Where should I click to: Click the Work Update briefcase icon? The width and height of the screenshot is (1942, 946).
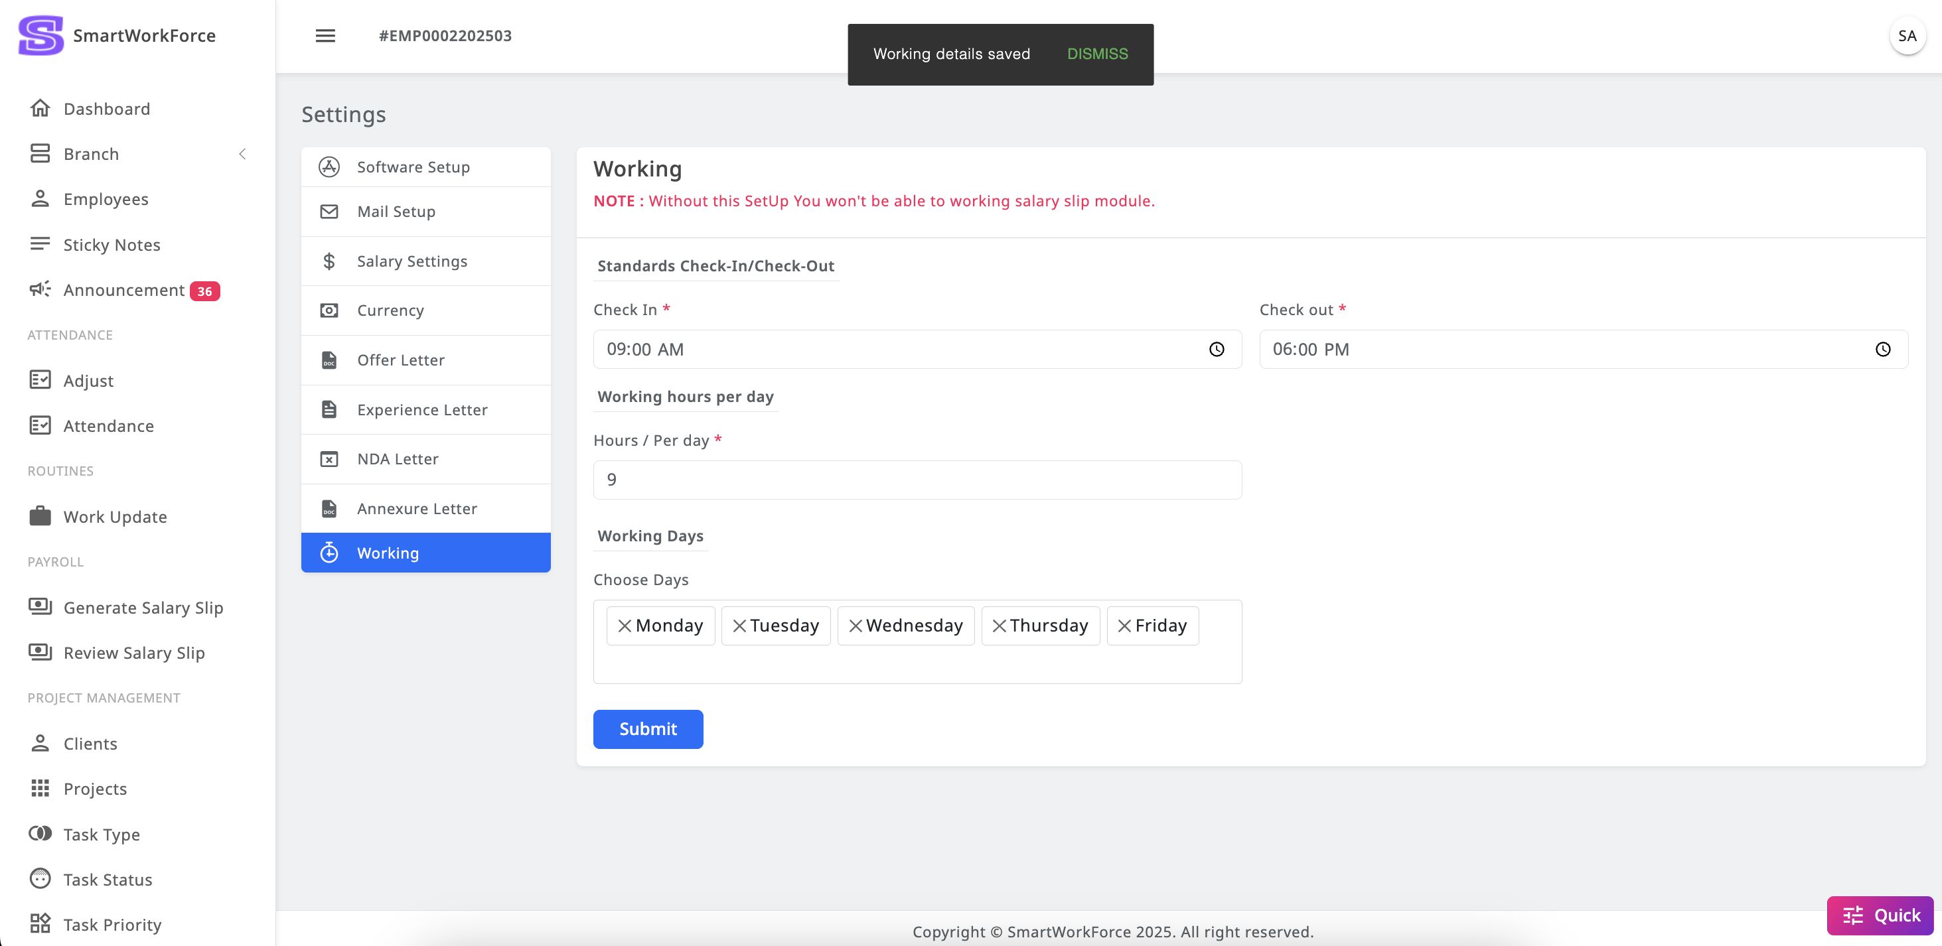(x=40, y=516)
